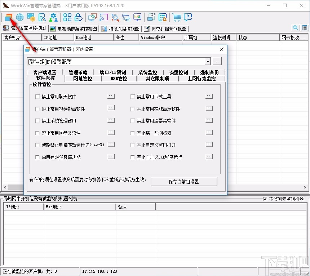This screenshot has height=276, width=310.
Task: Select the 流量控制 settings tab button
Action: coord(178,72)
